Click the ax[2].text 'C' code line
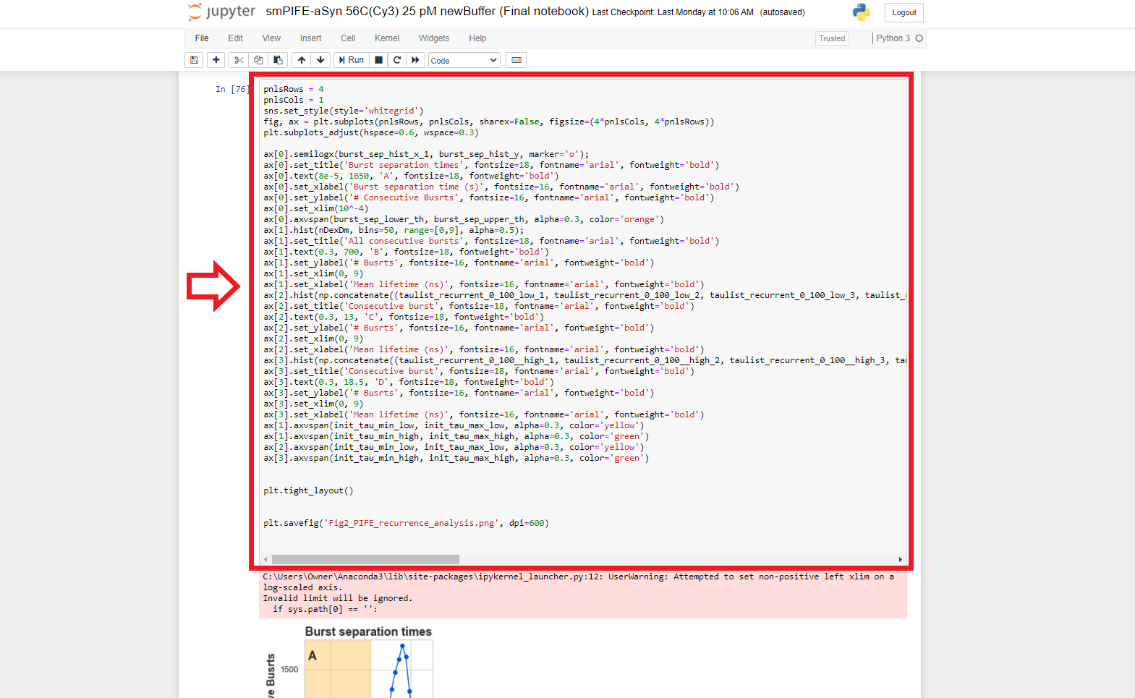 pyautogui.click(x=404, y=317)
